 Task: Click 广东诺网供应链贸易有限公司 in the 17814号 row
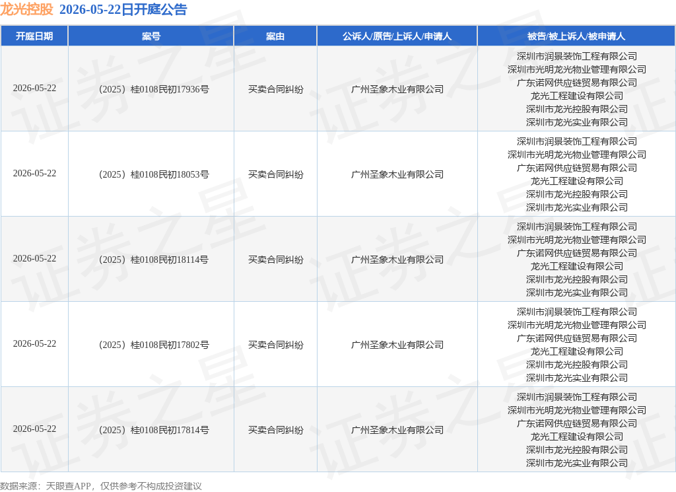(x=577, y=423)
